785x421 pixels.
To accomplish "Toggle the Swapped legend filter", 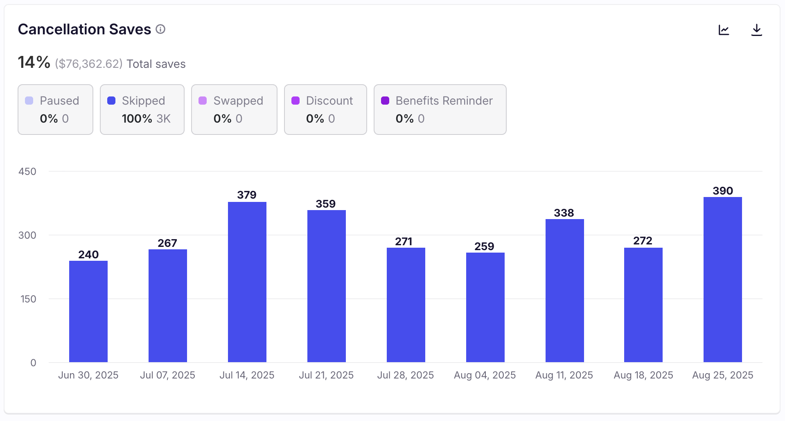I will coord(234,110).
